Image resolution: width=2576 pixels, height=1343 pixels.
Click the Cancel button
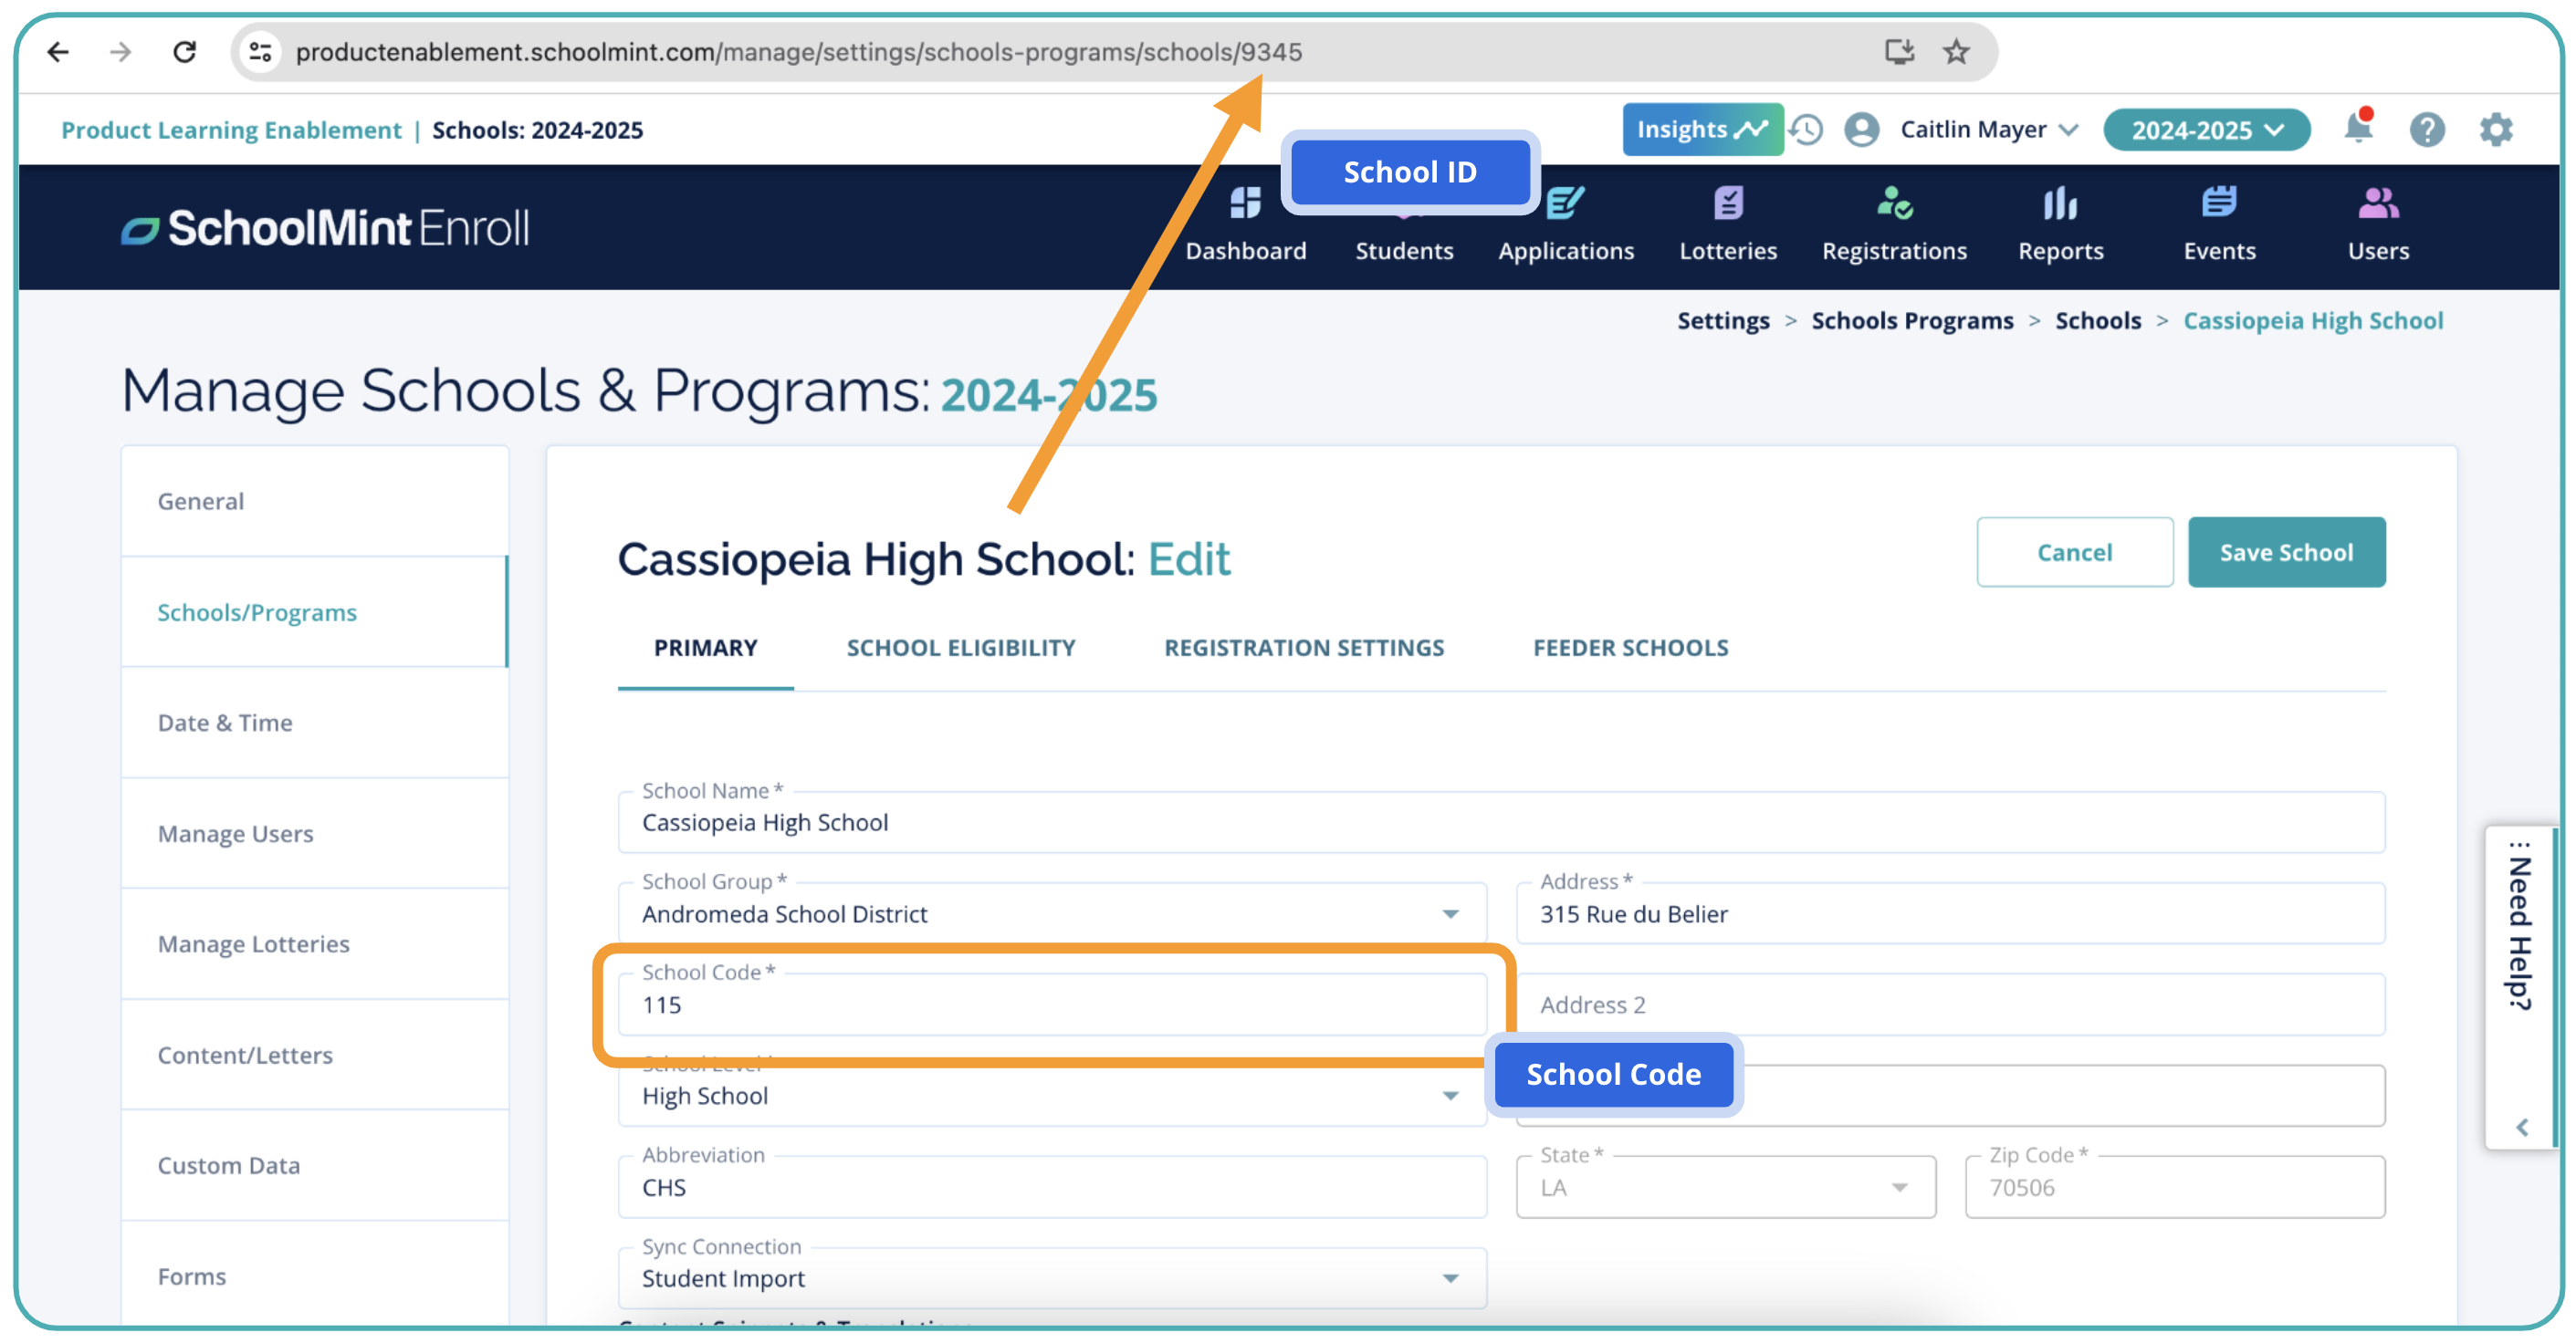(2074, 553)
